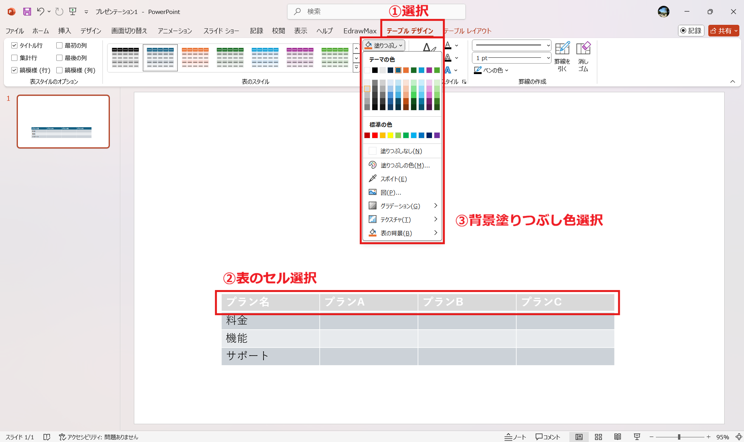Click the 罫線を引く draw table tool
Viewport: 744px width, 442px height.
(x=562, y=57)
